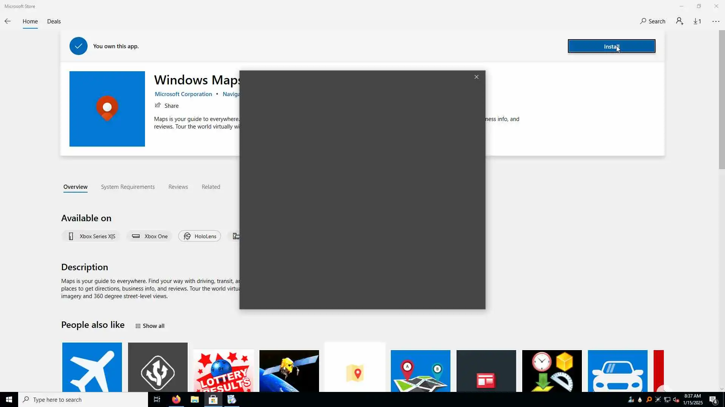725x407 pixels.
Task: Open the Reviews tab
Action: 178,187
